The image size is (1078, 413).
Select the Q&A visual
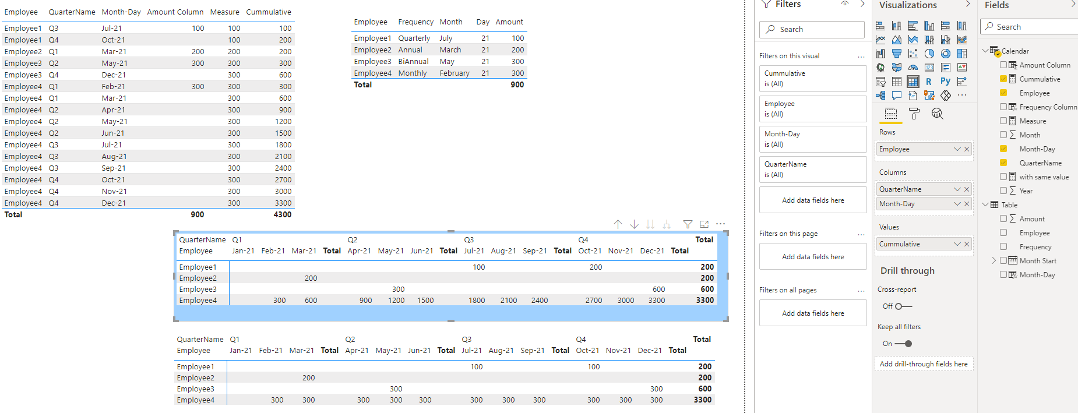pyautogui.click(x=897, y=96)
